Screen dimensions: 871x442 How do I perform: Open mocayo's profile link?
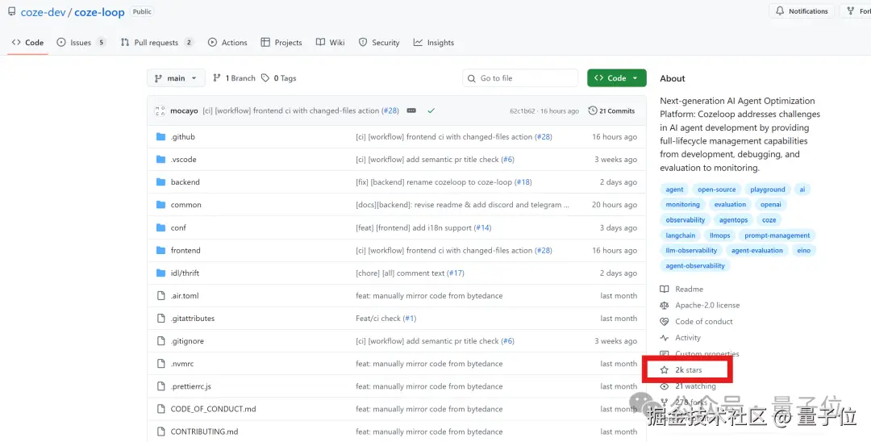[184, 110]
